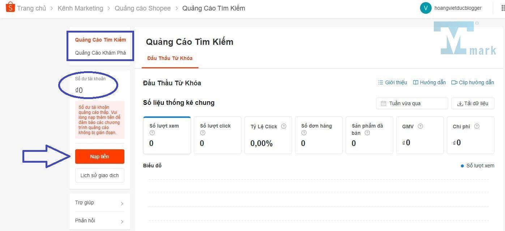Click the Shopee logo icon
505x231 pixels.
coord(10,8)
